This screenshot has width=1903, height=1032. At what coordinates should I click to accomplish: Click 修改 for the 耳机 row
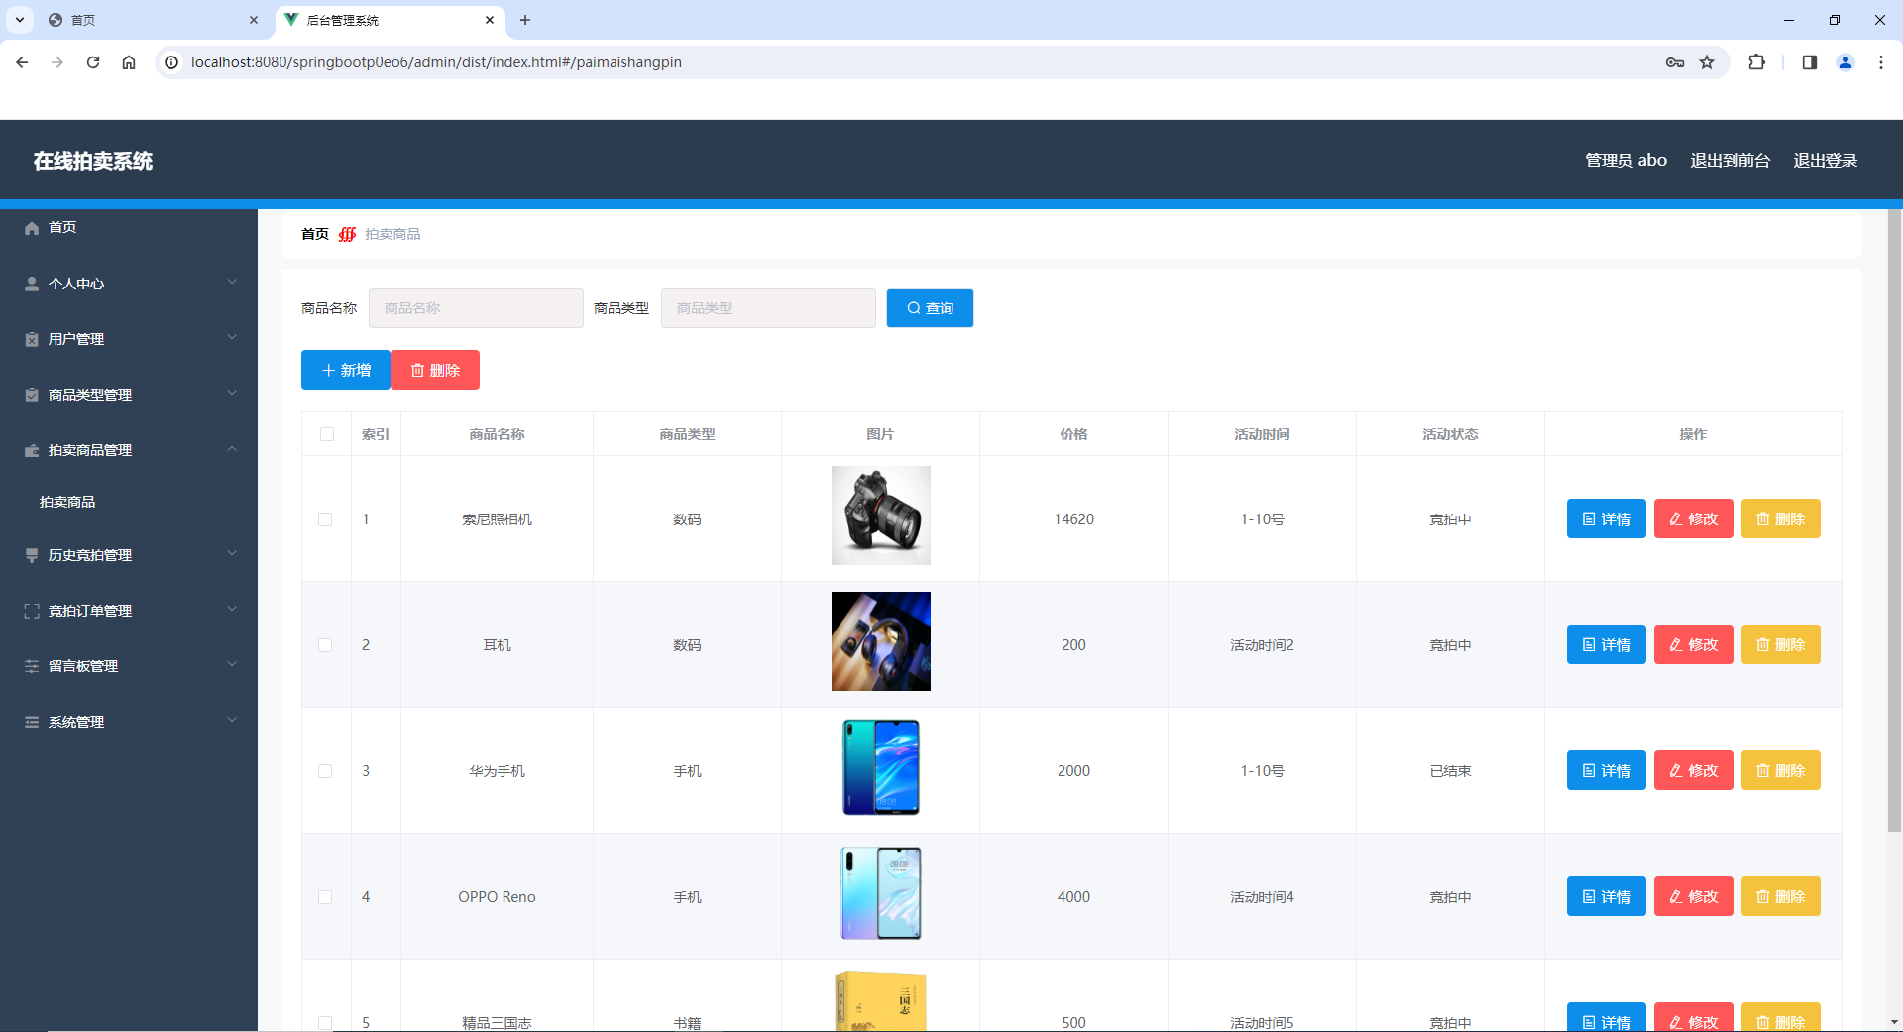pos(1693,644)
